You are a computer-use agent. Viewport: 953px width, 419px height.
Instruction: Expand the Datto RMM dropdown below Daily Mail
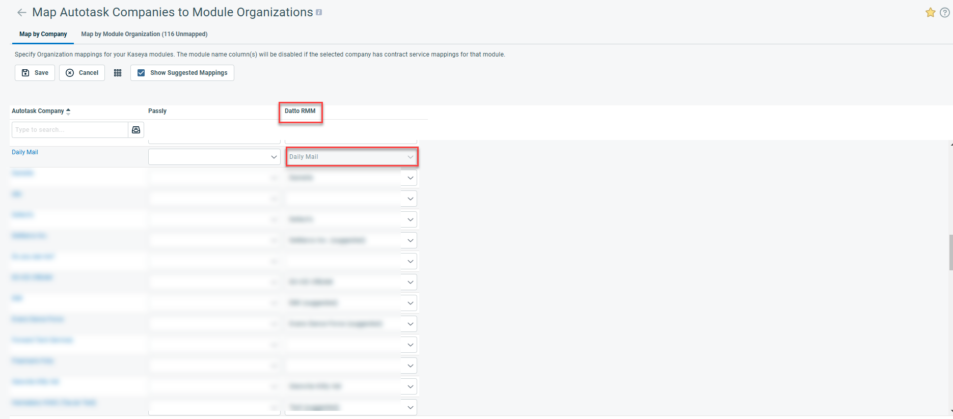(410, 178)
